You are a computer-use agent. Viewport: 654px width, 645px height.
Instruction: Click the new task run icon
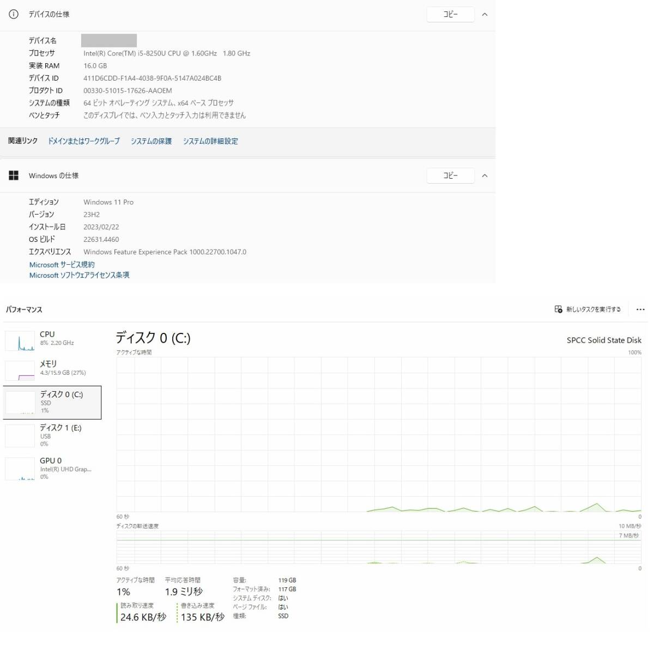[558, 309]
